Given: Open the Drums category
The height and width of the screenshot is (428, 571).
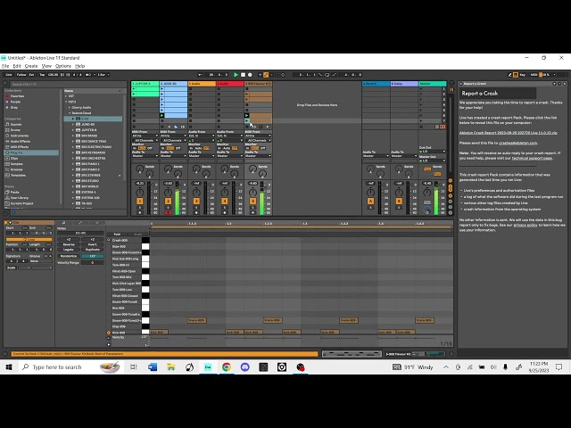Looking at the screenshot, I should click(x=15, y=130).
